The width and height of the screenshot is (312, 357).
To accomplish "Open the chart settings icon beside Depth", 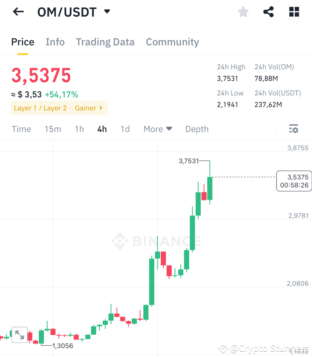I will click(x=294, y=129).
